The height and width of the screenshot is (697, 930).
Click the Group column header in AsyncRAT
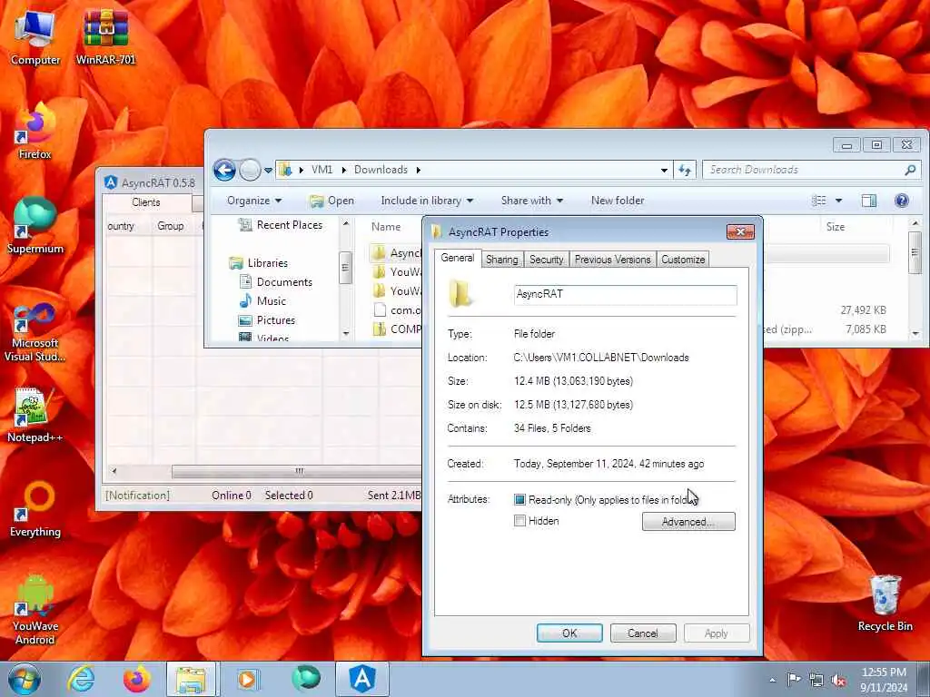[x=170, y=226]
